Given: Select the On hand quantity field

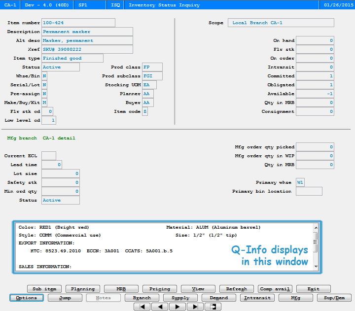Looking at the screenshot, I should pos(315,40).
